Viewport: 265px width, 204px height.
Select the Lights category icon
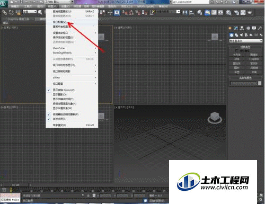[241, 35]
